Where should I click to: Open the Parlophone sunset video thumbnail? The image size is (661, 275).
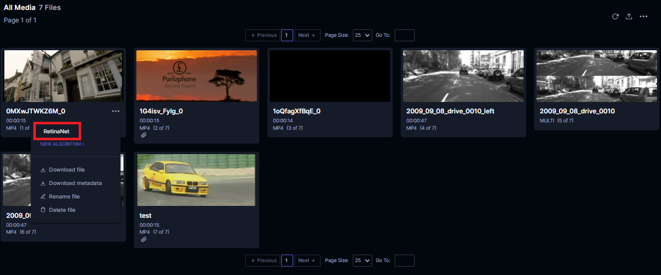point(197,76)
